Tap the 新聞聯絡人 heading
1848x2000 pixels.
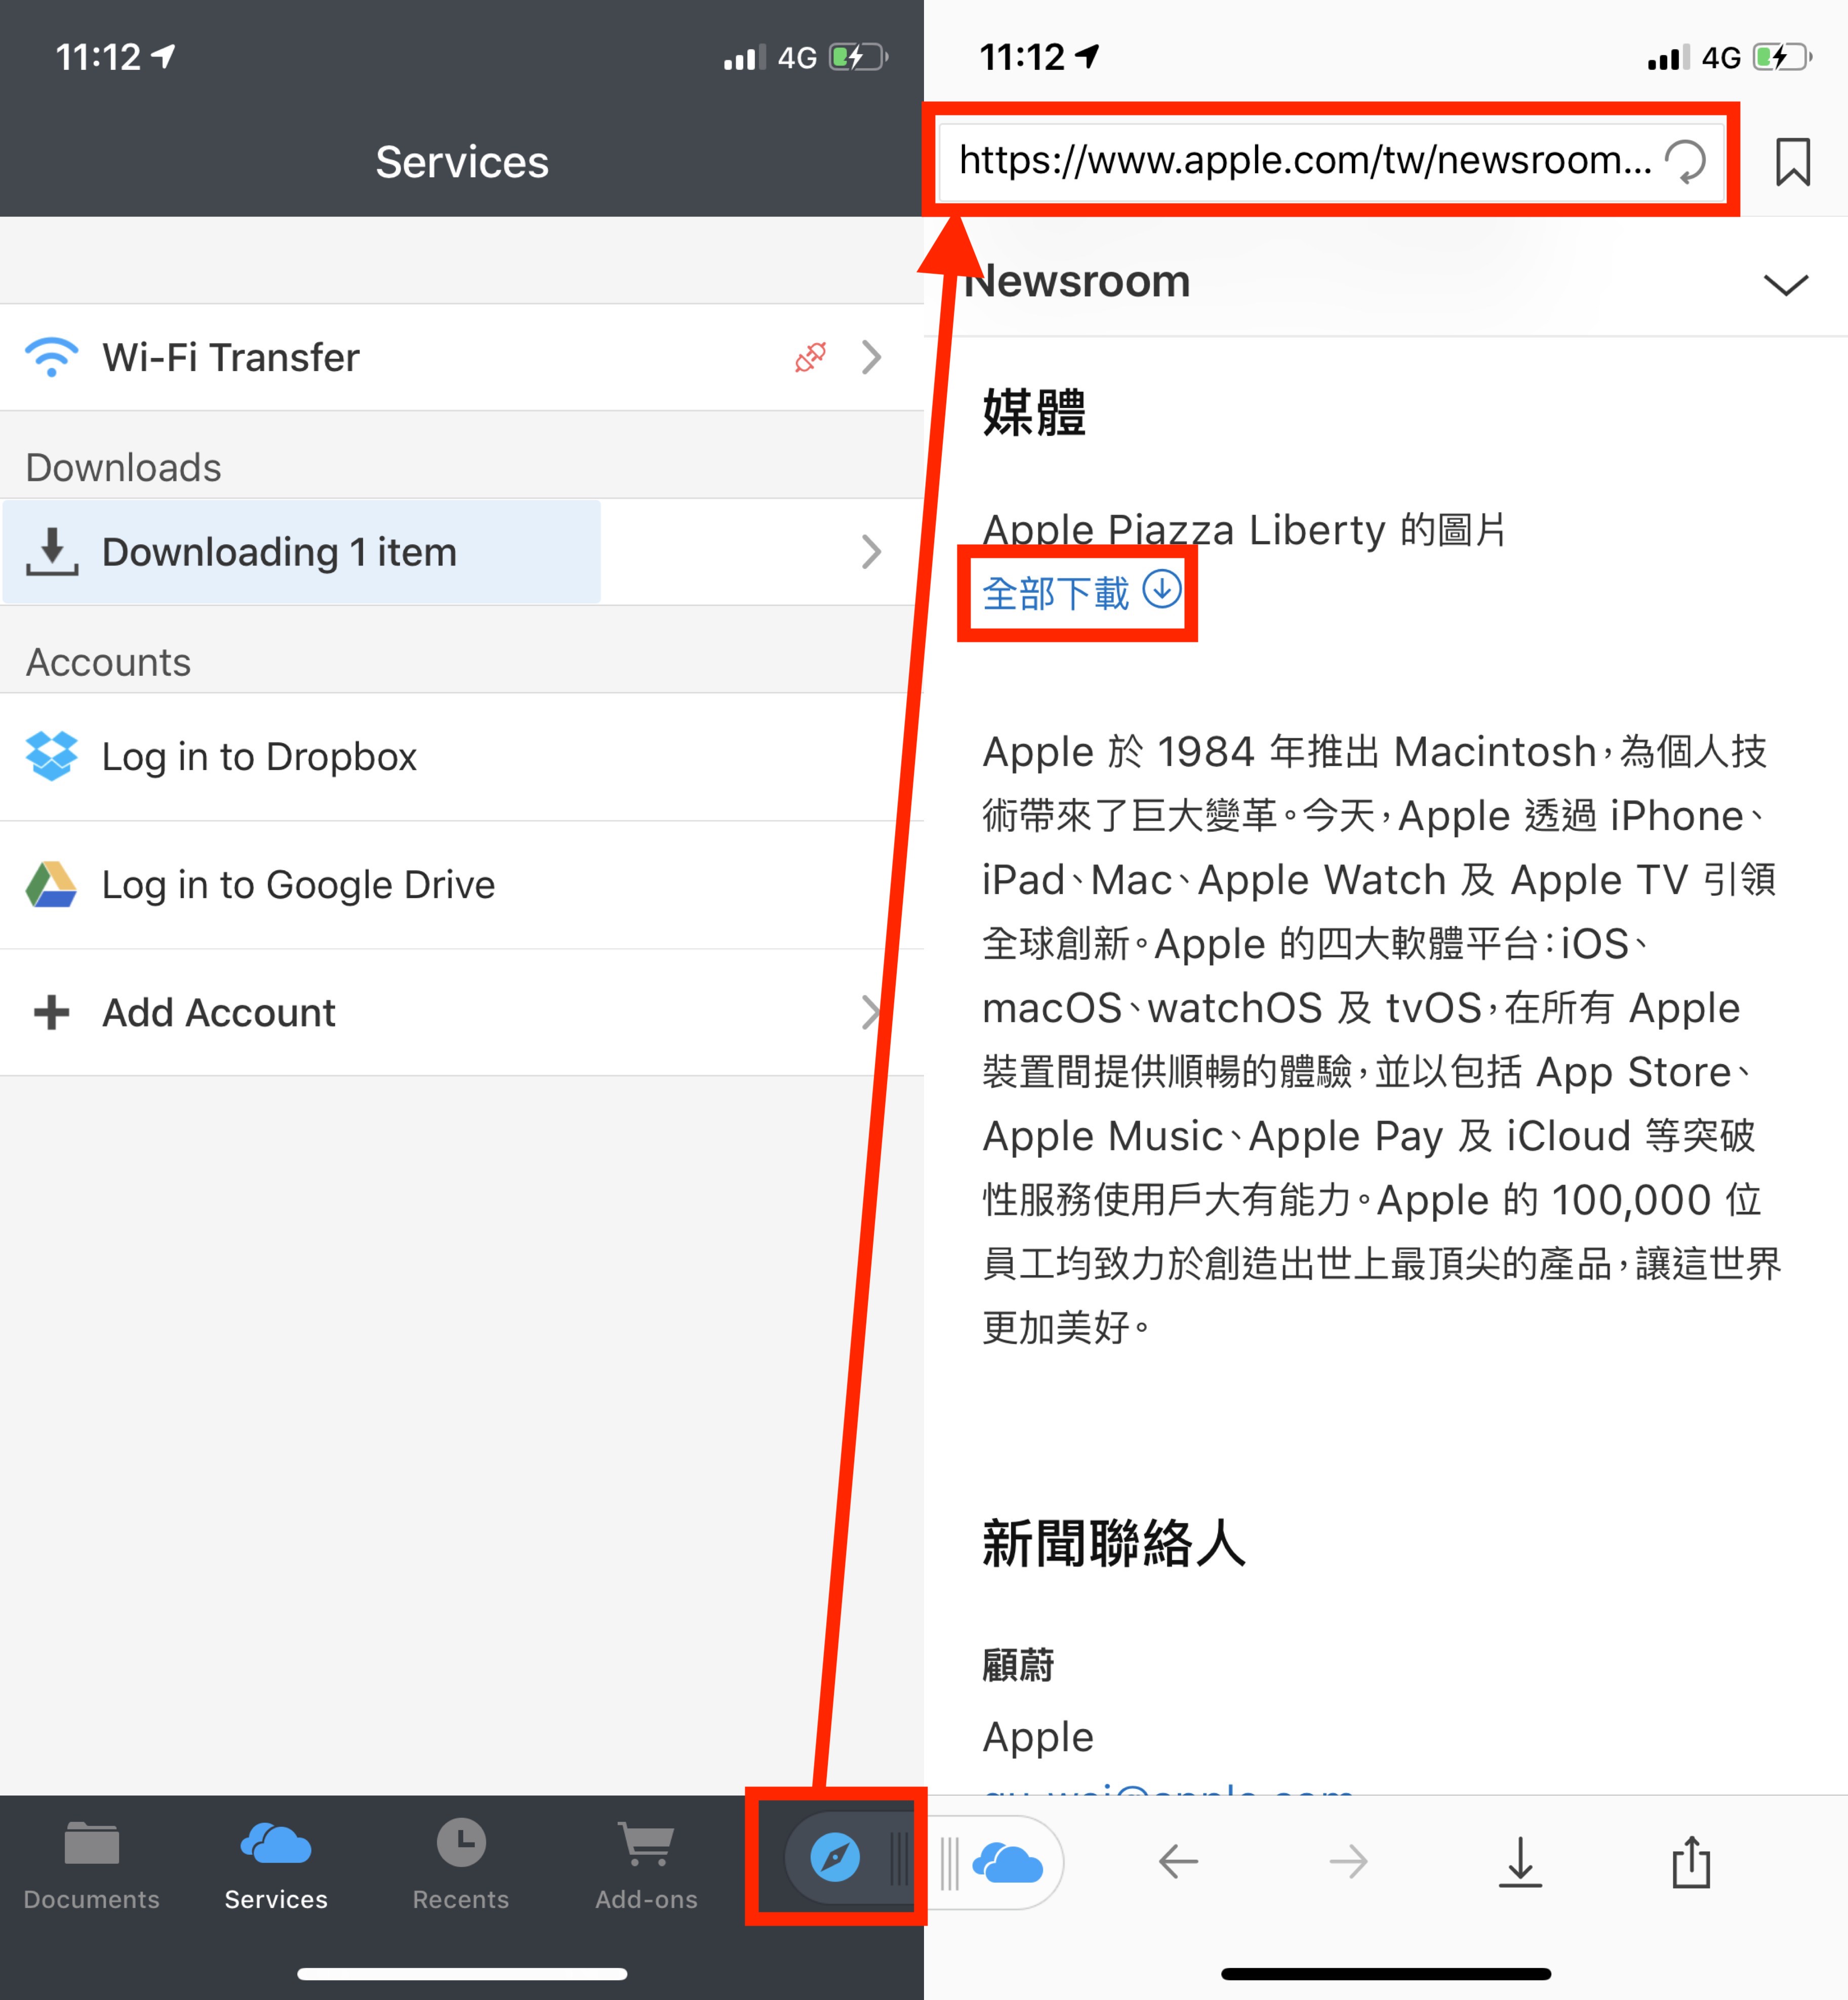point(1114,1543)
